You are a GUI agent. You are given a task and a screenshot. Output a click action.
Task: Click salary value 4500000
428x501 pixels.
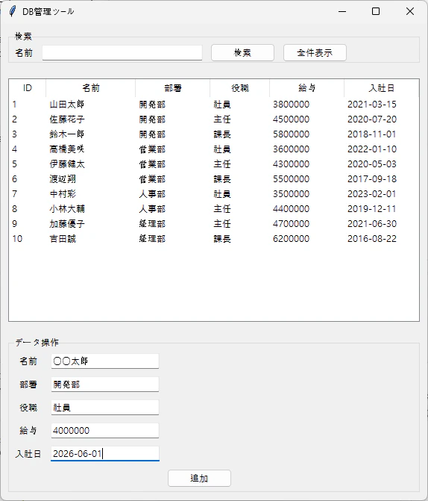point(291,119)
